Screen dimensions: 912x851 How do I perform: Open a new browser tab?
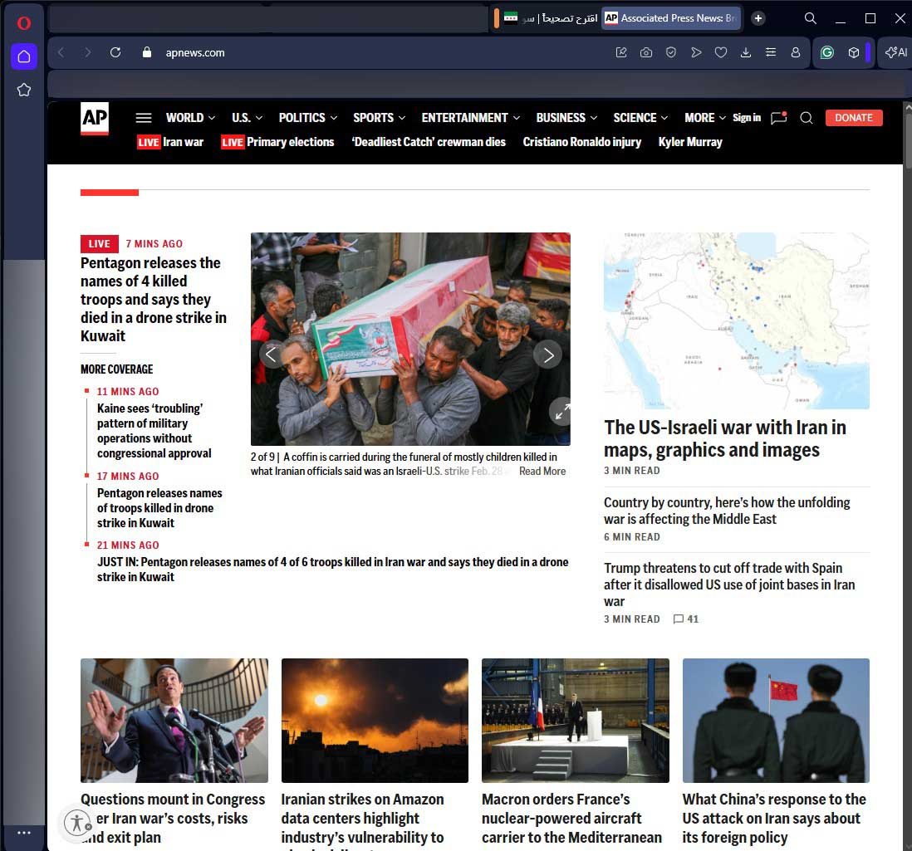tap(758, 18)
